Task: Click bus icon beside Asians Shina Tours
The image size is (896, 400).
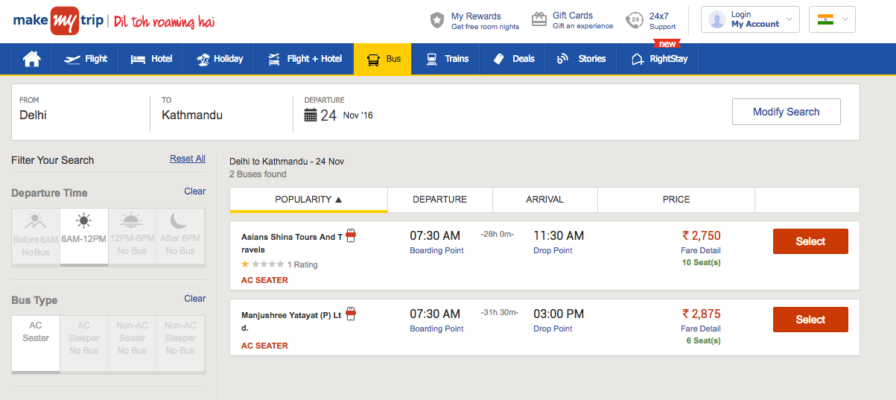Action: click(x=351, y=236)
